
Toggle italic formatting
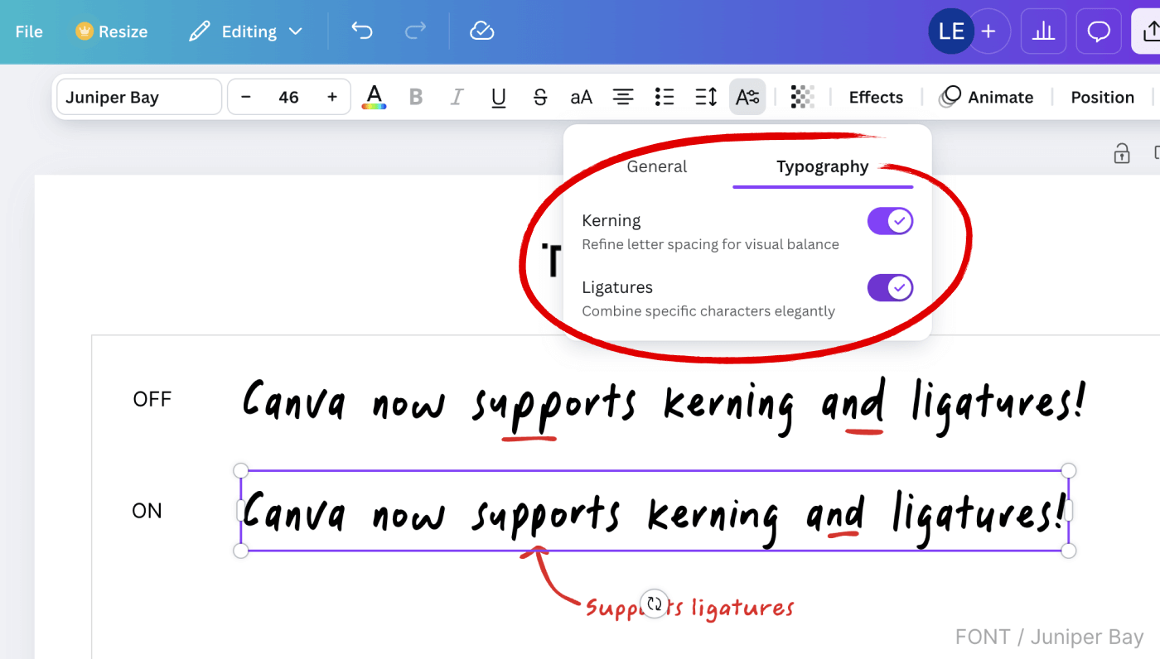[x=457, y=97]
